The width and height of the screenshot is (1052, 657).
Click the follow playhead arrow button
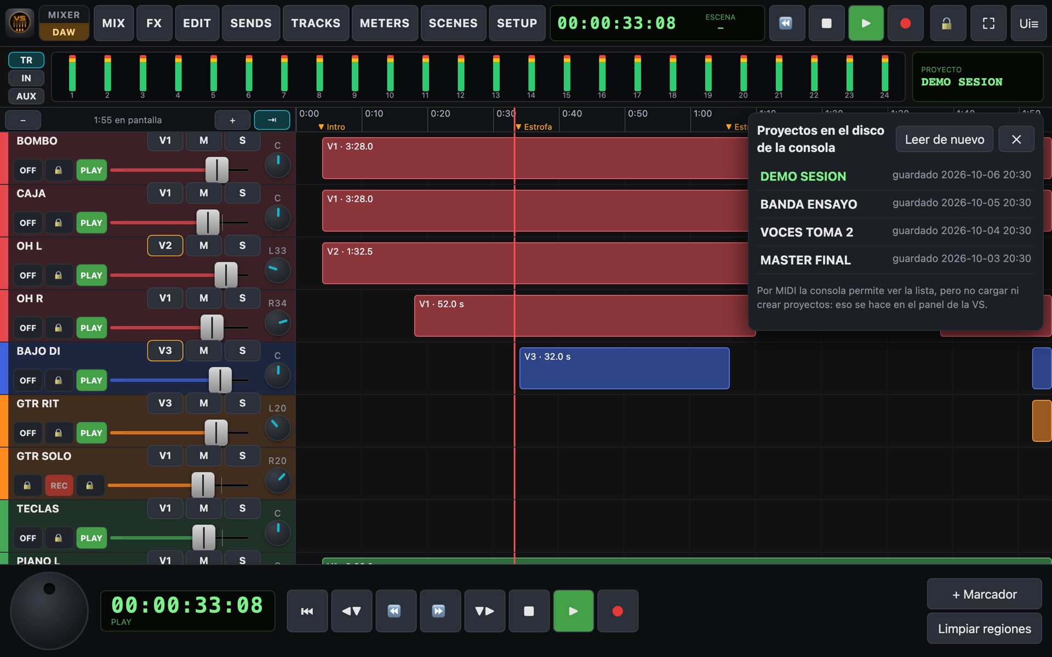pos(272,120)
